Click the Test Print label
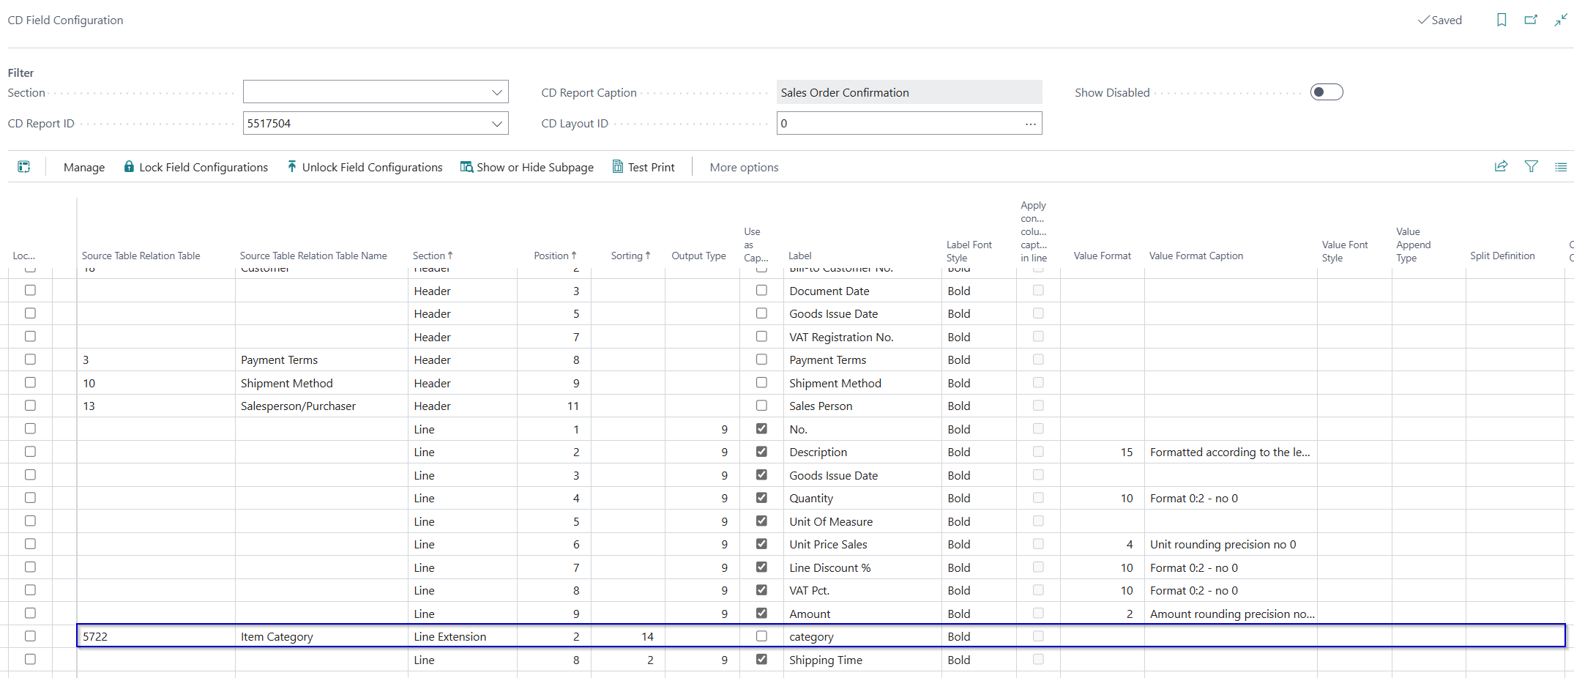This screenshot has width=1574, height=678. [x=651, y=167]
